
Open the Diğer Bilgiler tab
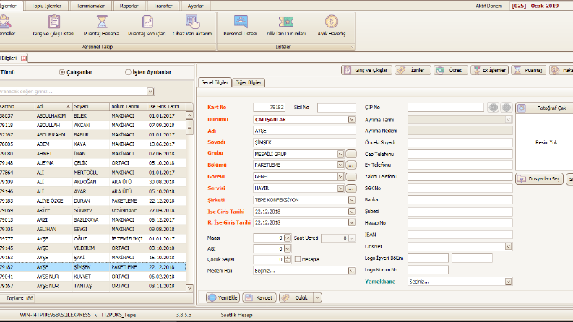pyautogui.click(x=248, y=82)
